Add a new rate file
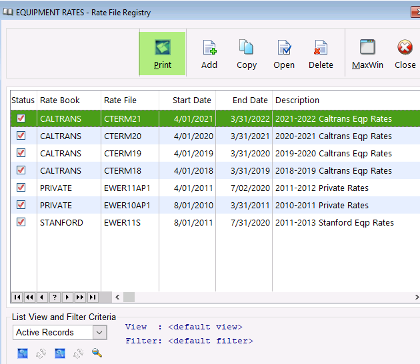 [x=209, y=54]
